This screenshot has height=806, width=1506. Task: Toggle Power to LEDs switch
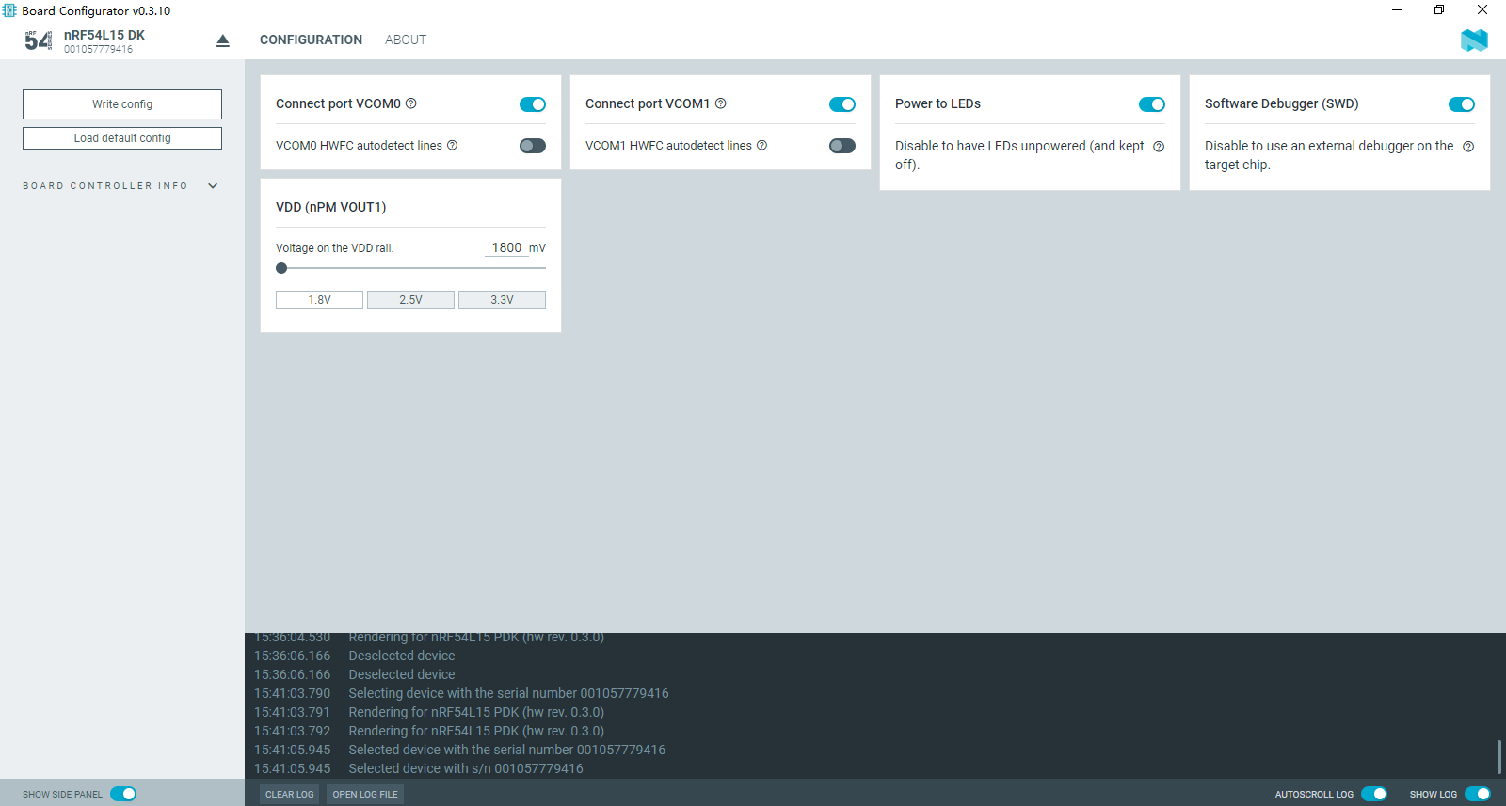(1152, 104)
